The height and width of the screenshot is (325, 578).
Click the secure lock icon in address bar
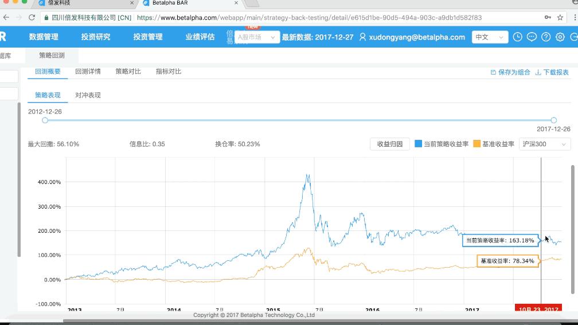click(46, 17)
